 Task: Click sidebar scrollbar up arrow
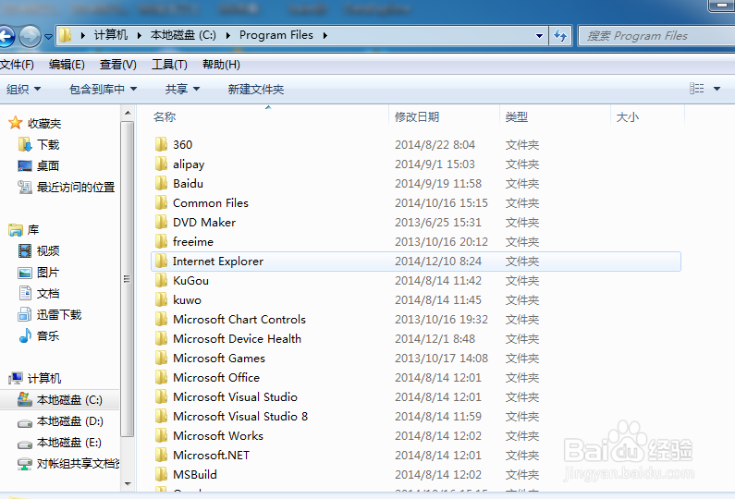128,113
